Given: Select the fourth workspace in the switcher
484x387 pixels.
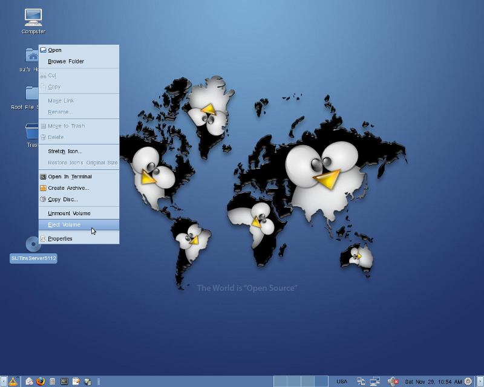Looking at the screenshot, I should (321, 382).
